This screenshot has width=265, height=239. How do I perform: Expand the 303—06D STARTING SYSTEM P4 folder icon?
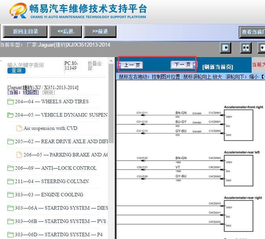tap(11, 235)
